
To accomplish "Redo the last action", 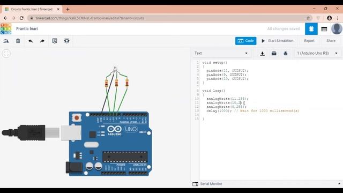I will click(x=42, y=41).
